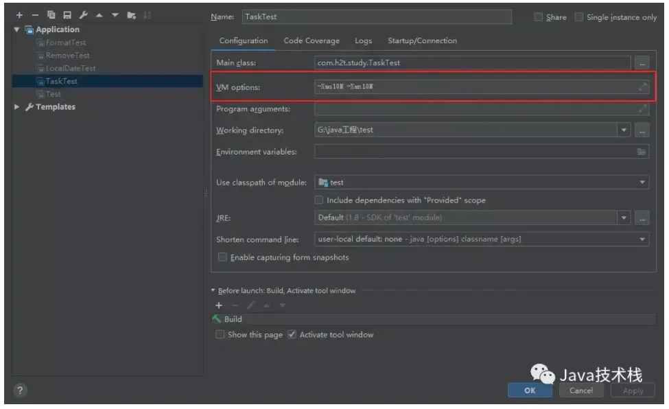Click the Save Configuration icon
Viewport: 669px width, 409px height.
(67, 15)
